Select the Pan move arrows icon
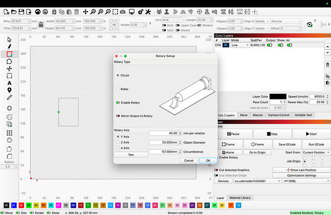This screenshot has width=331, height=215. click(85, 12)
